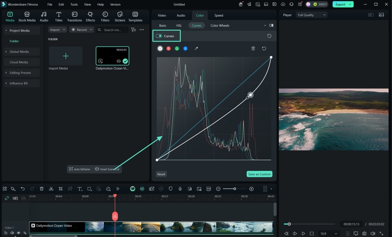
Task: Select the crop tool in timeline toolbar
Action: pyautogui.click(x=61, y=189)
